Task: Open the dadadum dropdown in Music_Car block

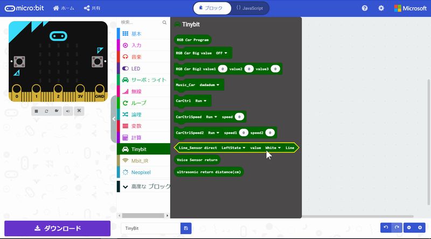Action: point(210,85)
